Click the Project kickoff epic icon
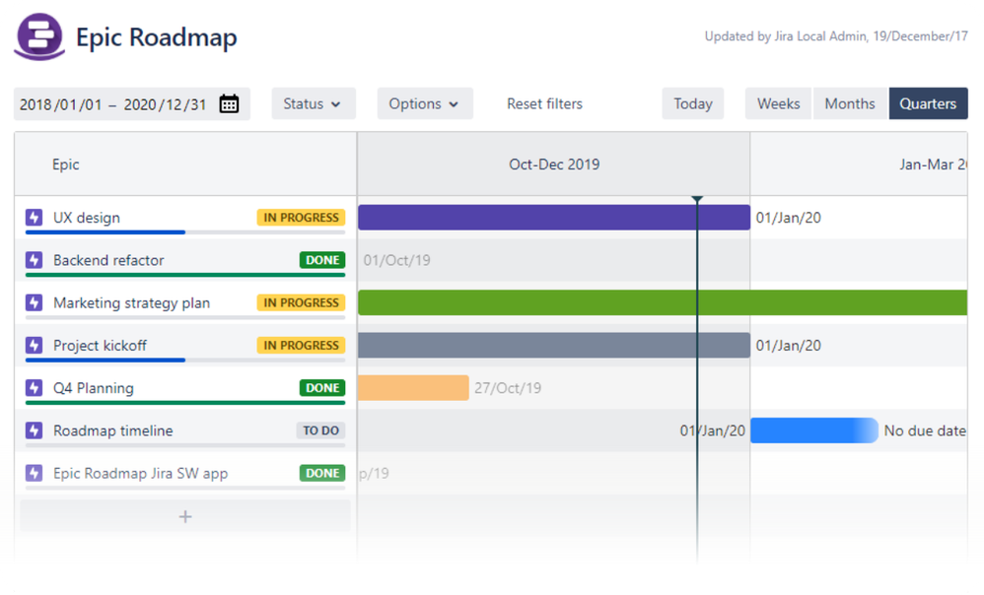 pyautogui.click(x=35, y=345)
